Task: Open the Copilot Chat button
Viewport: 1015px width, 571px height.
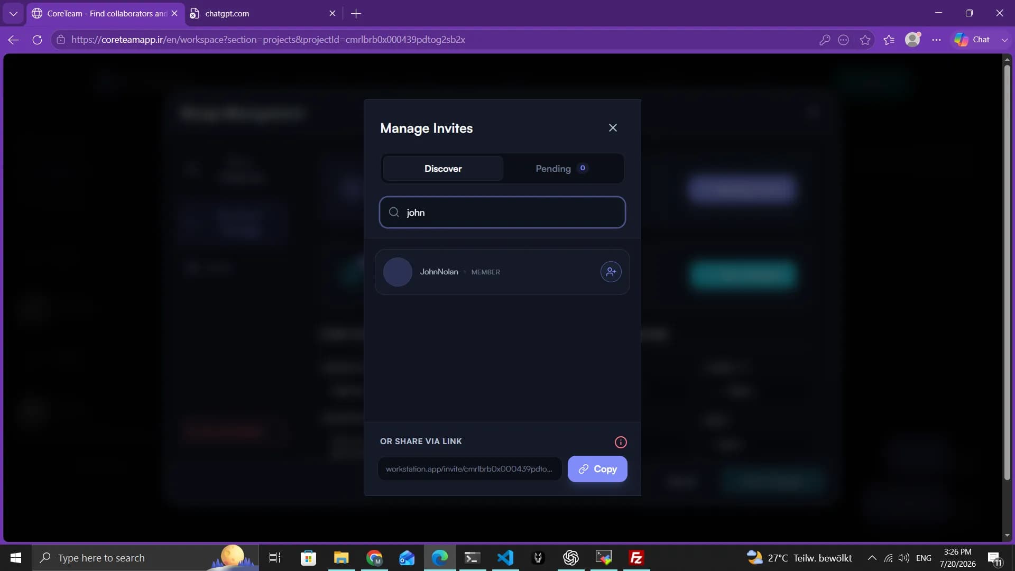Action: pyautogui.click(x=972, y=40)
